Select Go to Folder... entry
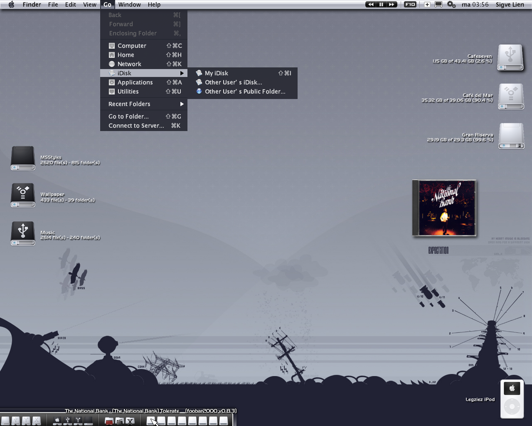 pos(144,116)
